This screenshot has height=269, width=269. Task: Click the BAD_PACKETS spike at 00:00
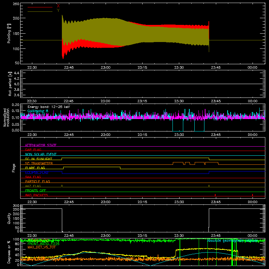253,195
